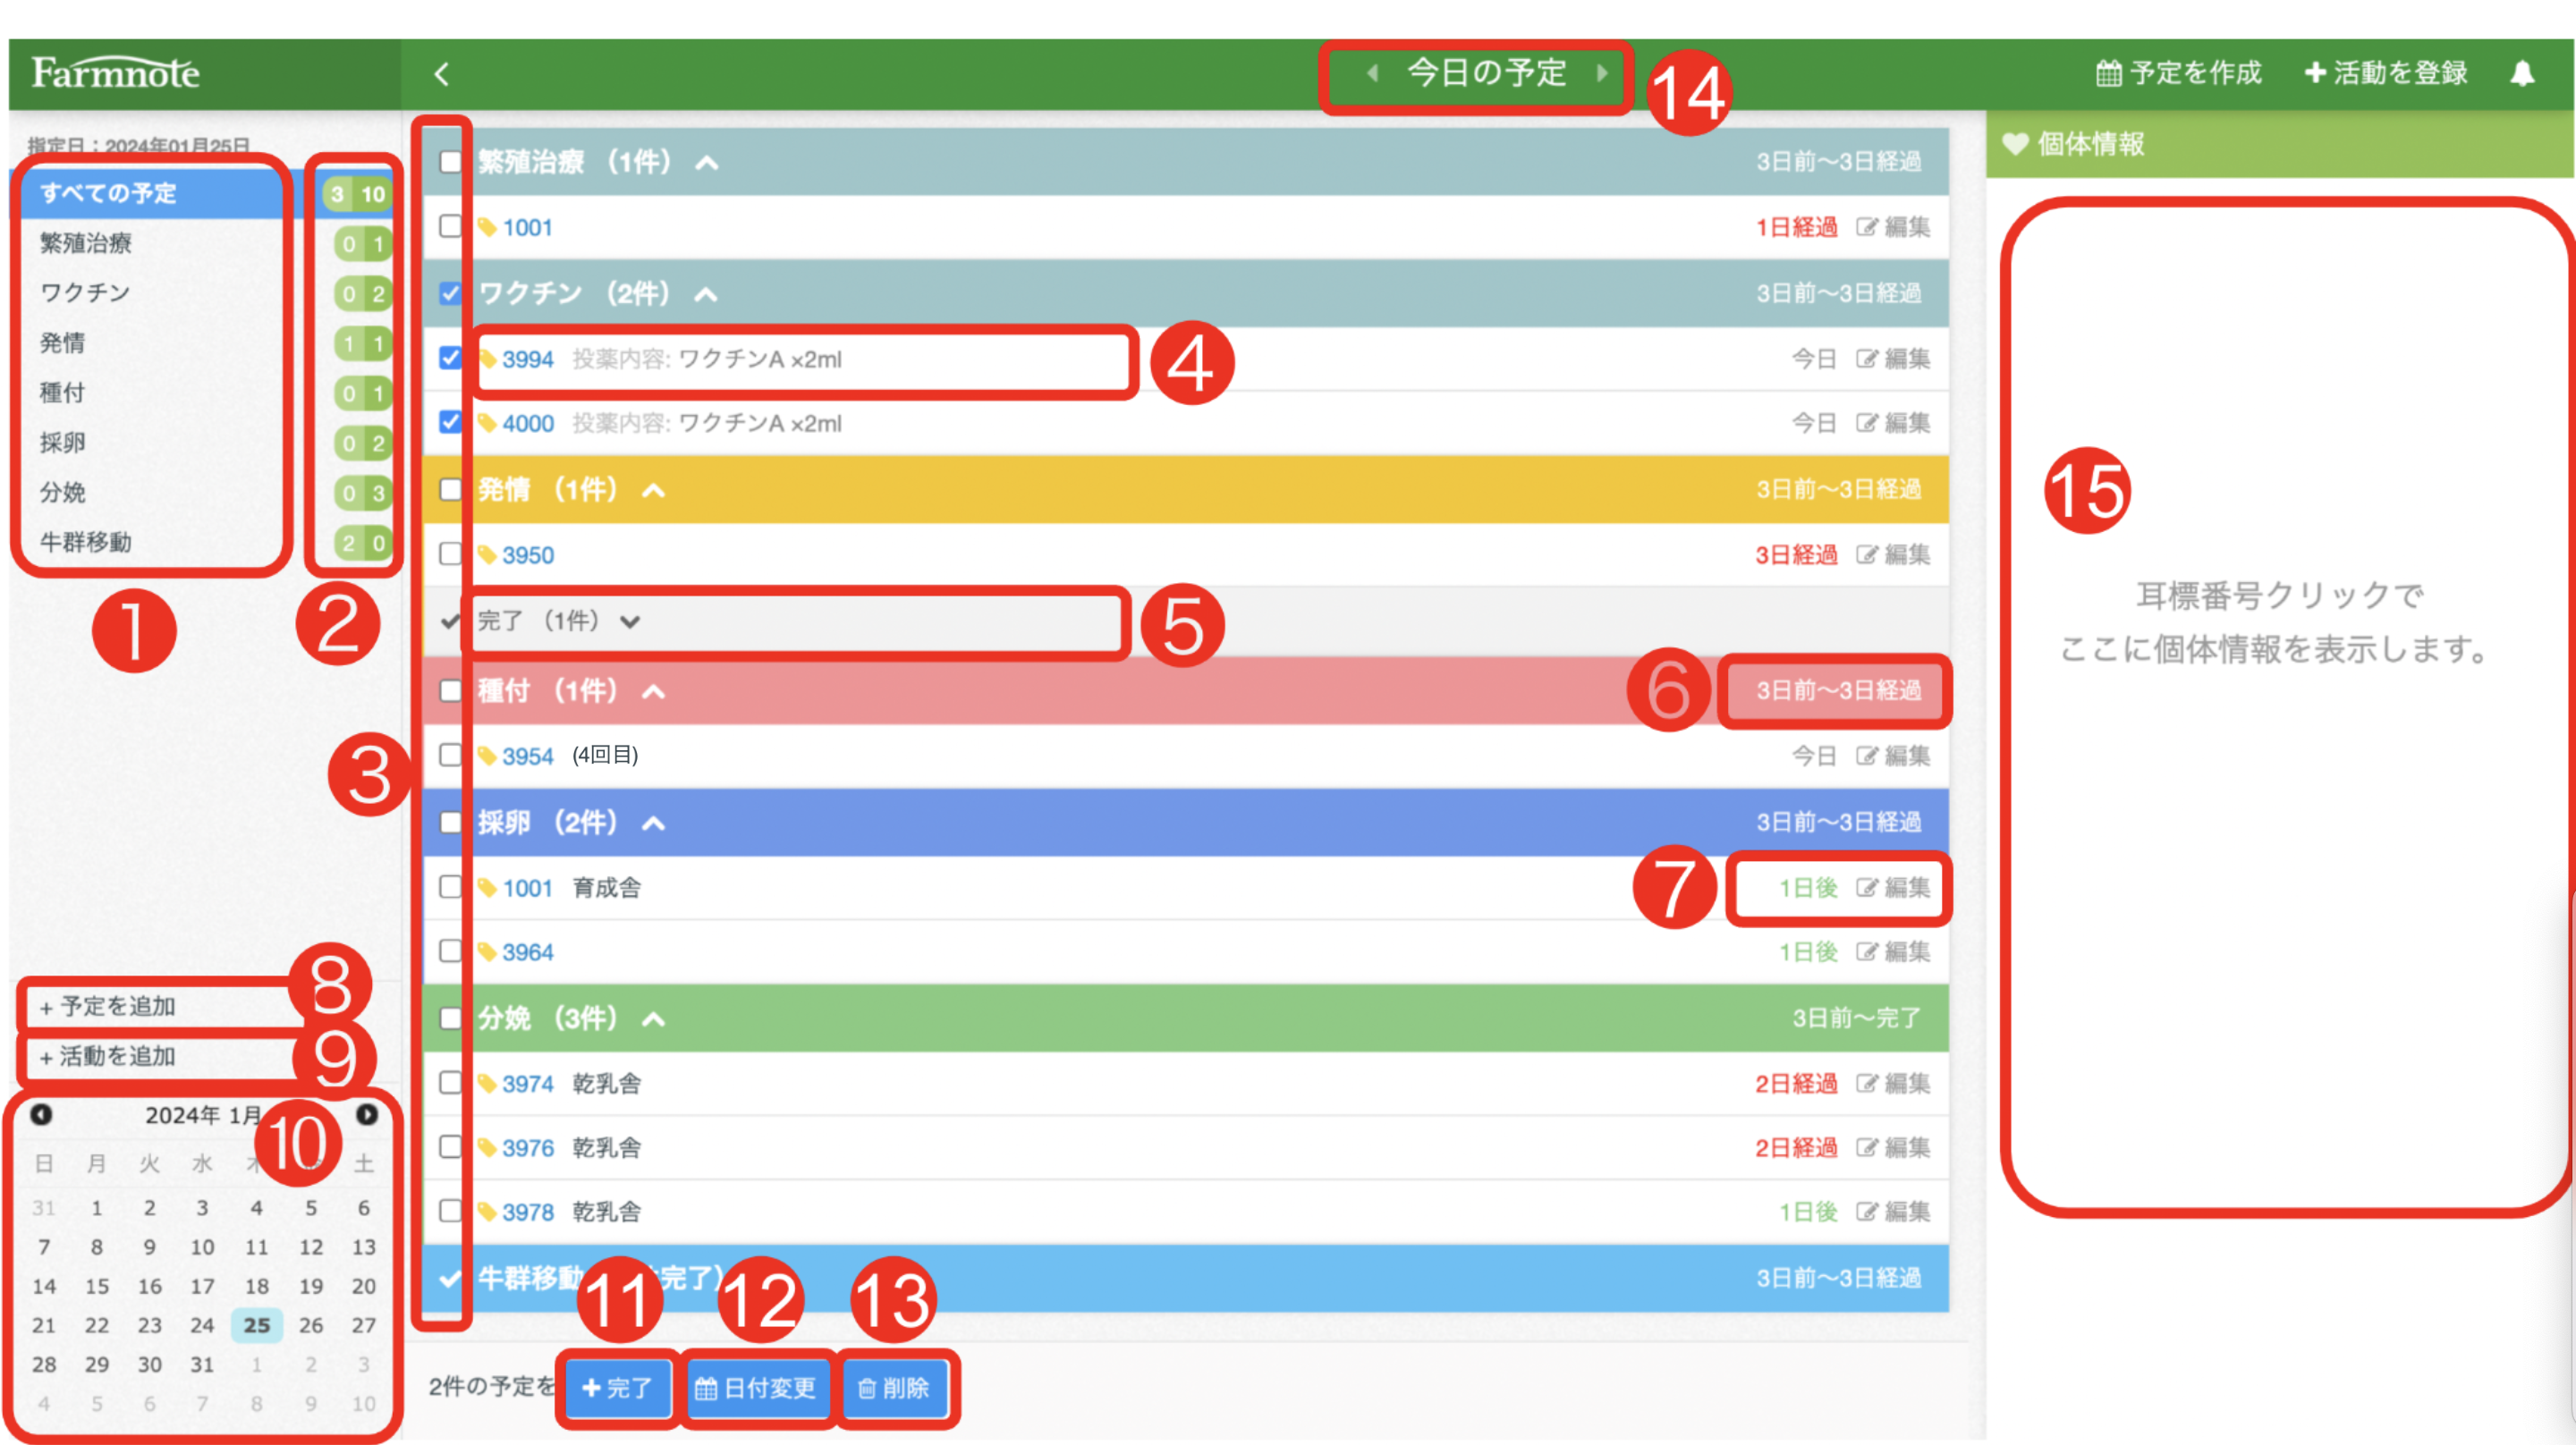Check the 3950 row checkbox
Screen dimensions: 2576x1445
point(451,554)
